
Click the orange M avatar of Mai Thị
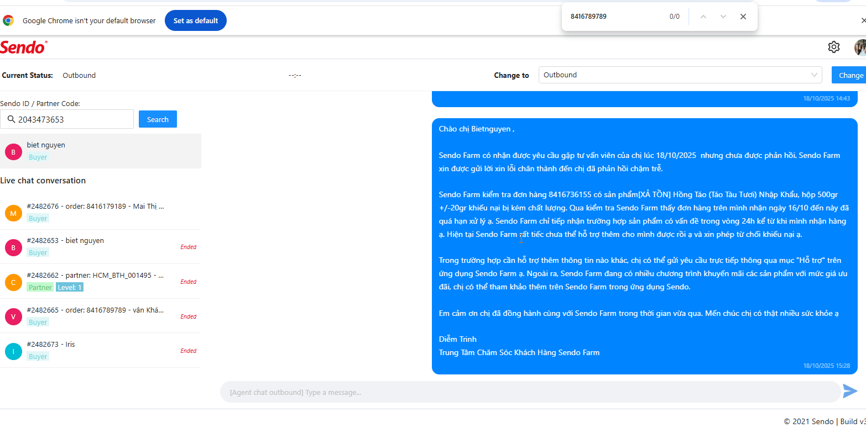point(13,213)
